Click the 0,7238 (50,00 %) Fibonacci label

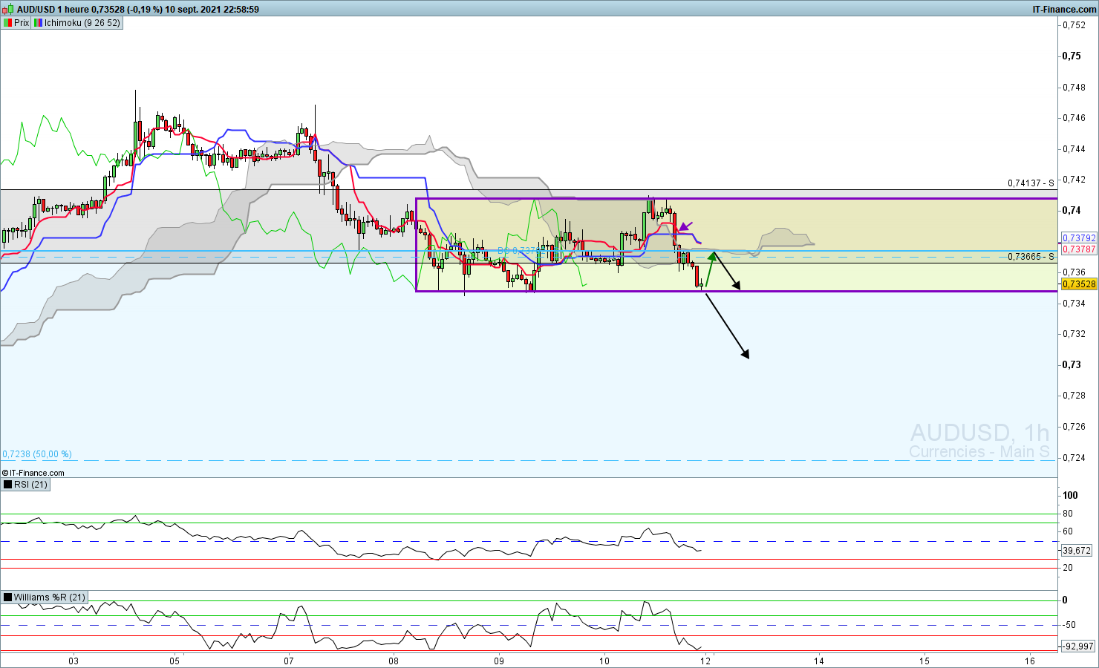point(37,454)
